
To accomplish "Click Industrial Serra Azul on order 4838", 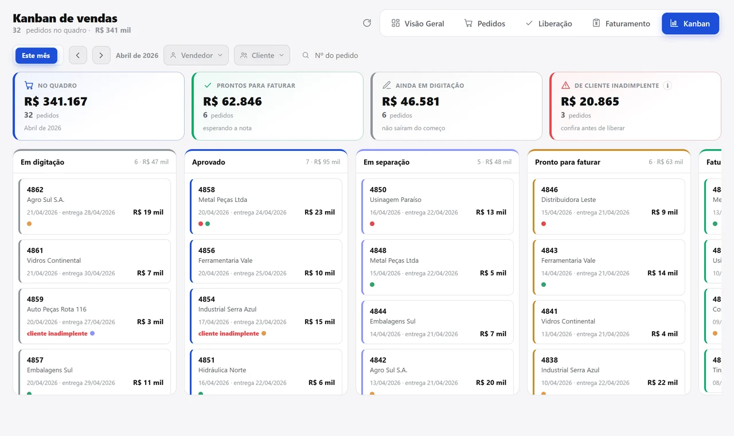I will (x=571, y=370).
